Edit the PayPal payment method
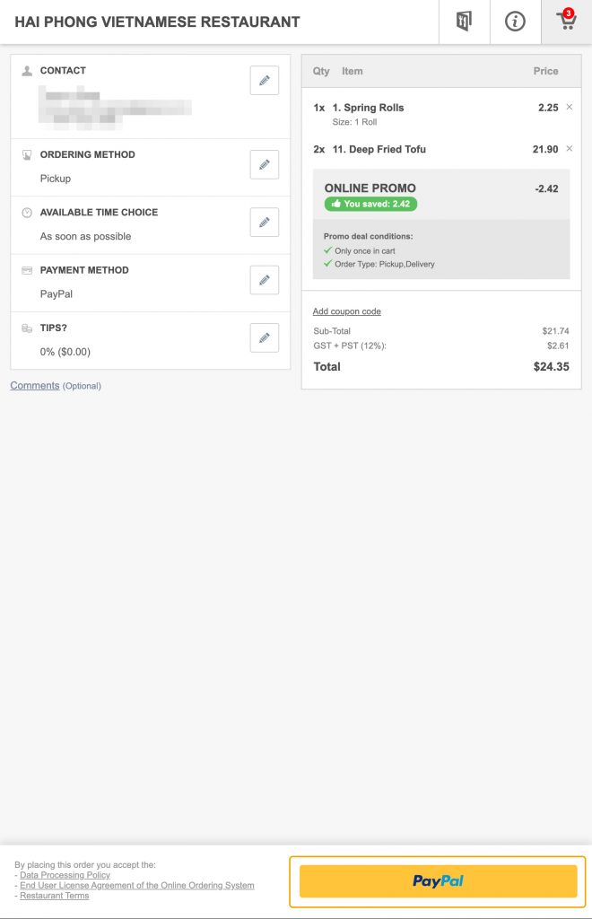592x919 pixels. 264,280
